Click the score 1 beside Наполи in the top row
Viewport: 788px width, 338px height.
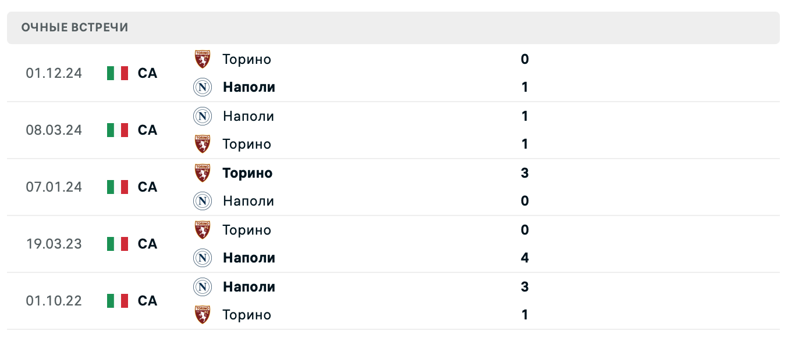524,87
